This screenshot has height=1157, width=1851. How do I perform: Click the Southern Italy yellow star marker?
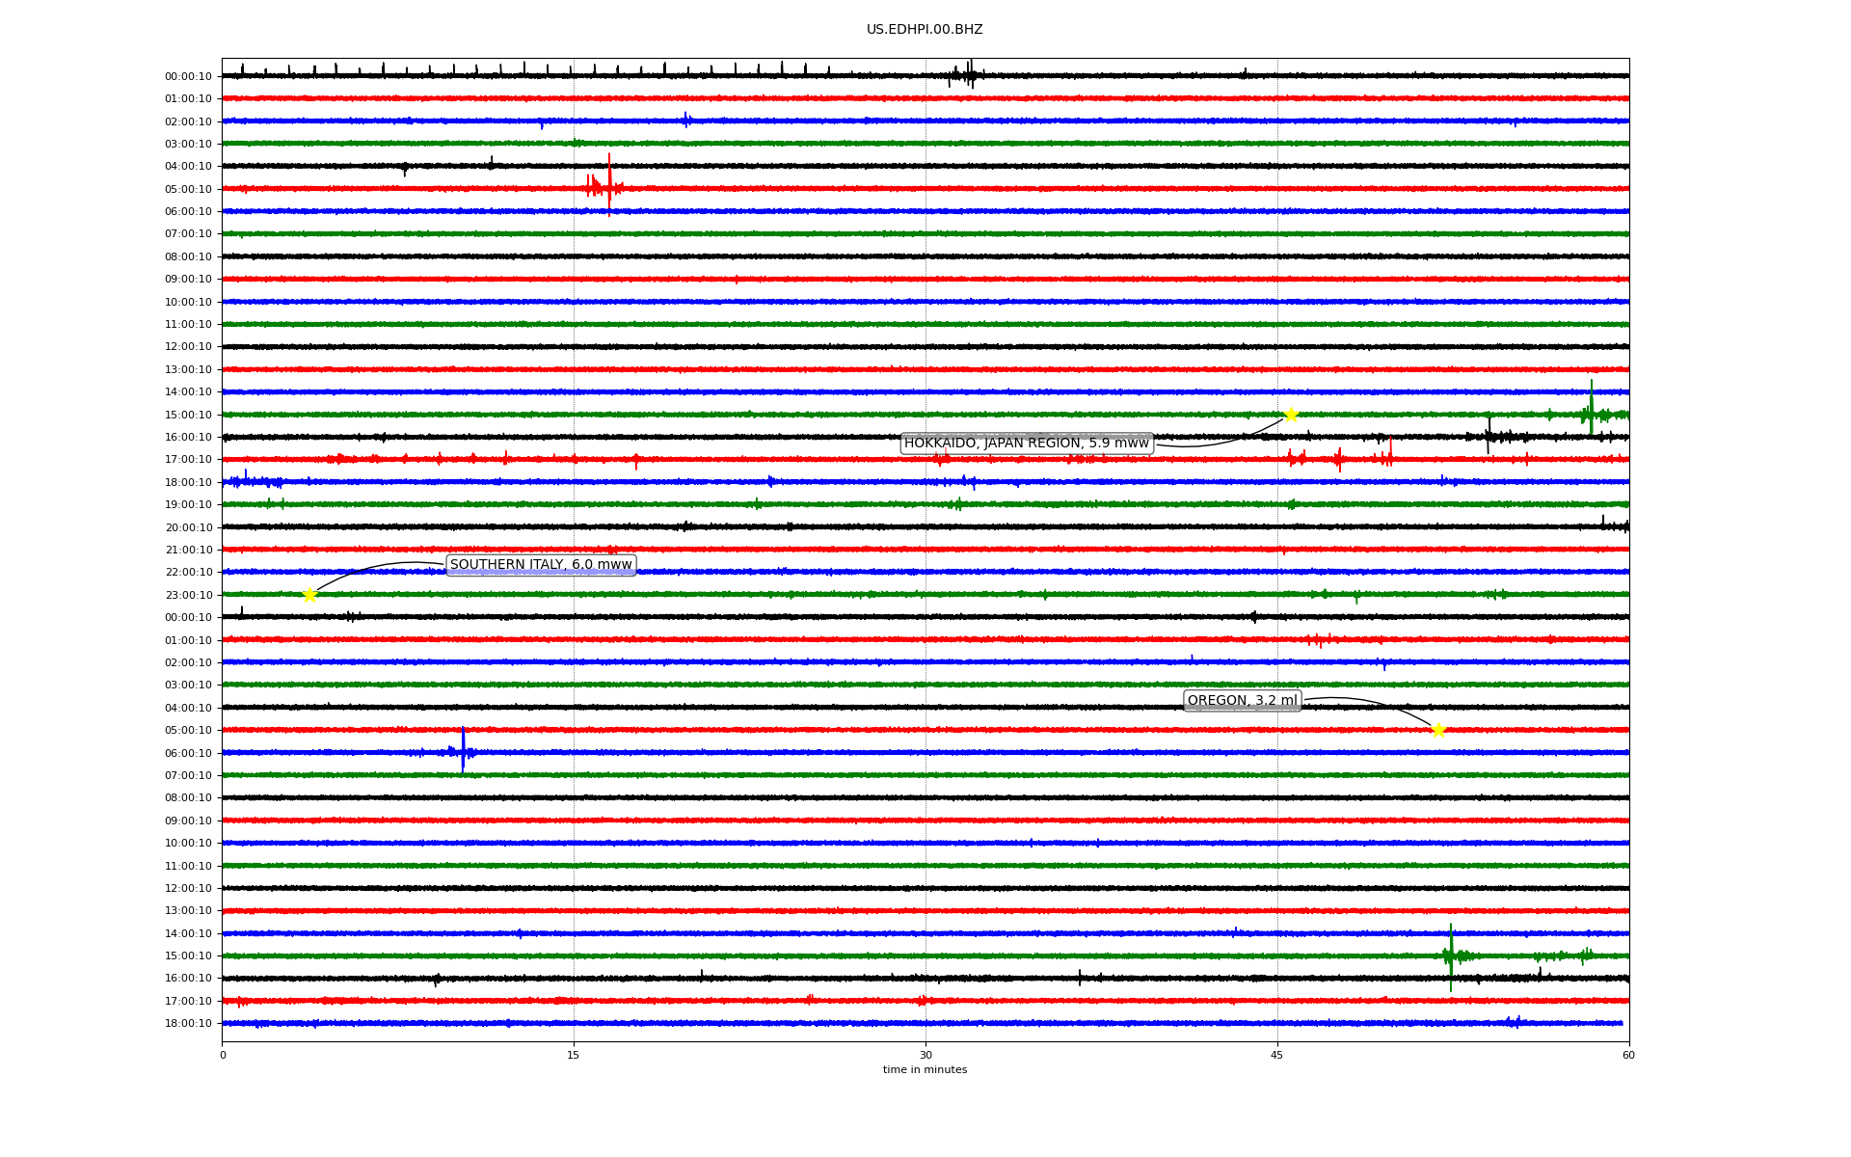point(309,595)
